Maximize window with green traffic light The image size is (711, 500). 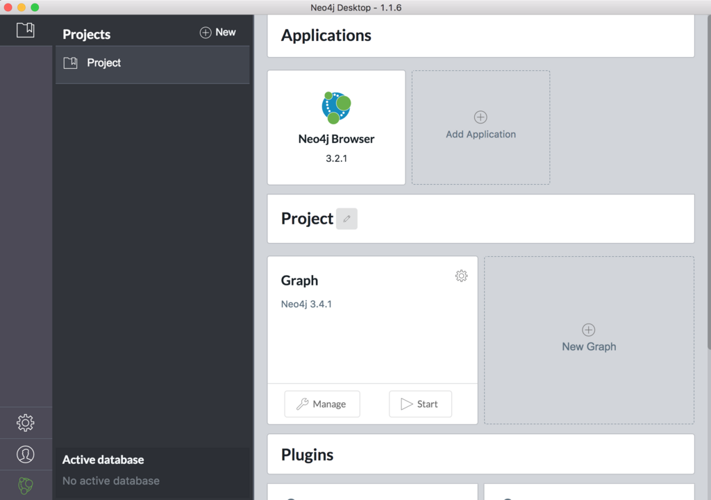click(35, 7)
